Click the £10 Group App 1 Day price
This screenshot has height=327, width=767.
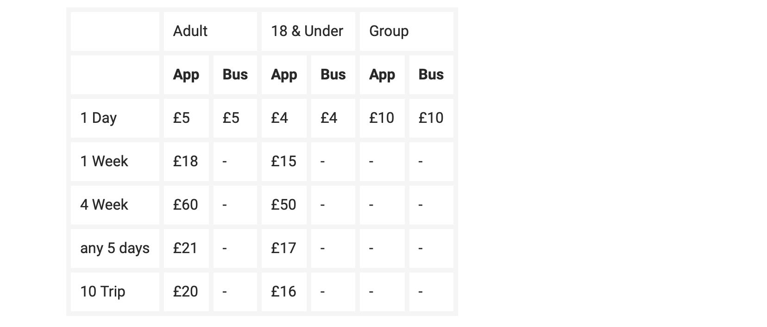[x=382, y=118]
